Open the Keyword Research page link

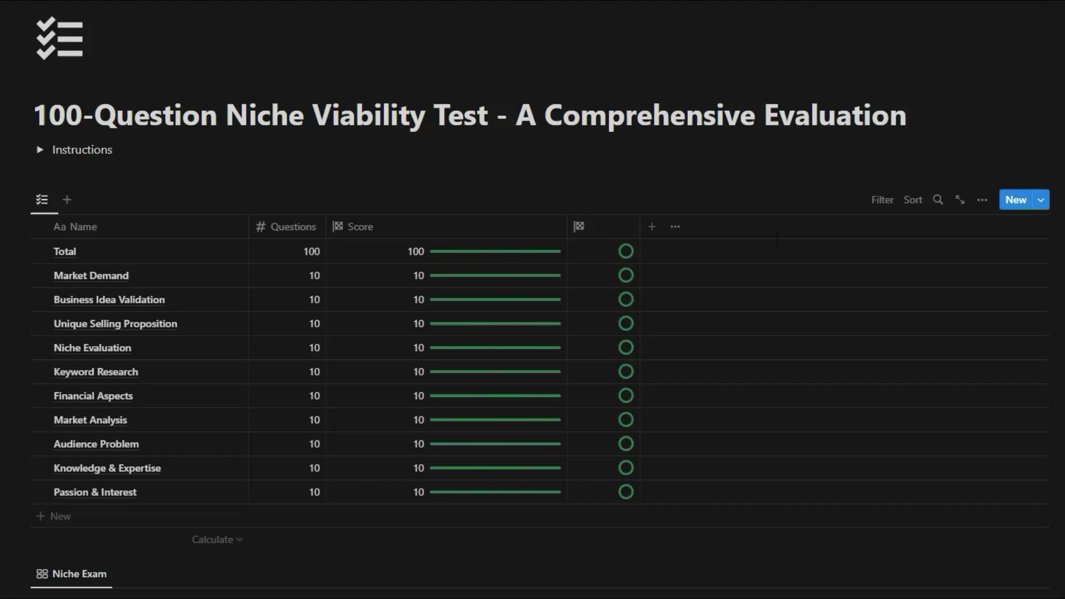(95, 372)
